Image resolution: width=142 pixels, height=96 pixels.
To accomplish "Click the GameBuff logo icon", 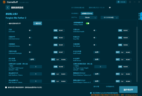I will coord(4,2).
